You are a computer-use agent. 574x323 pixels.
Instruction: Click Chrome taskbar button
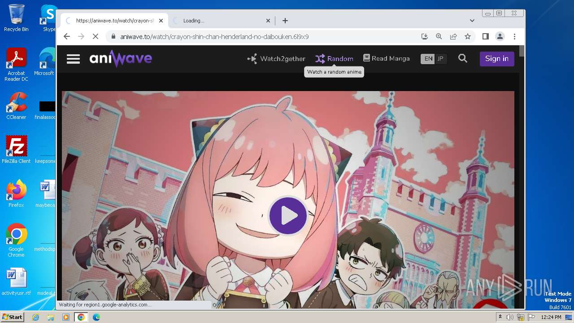point(81,317)
